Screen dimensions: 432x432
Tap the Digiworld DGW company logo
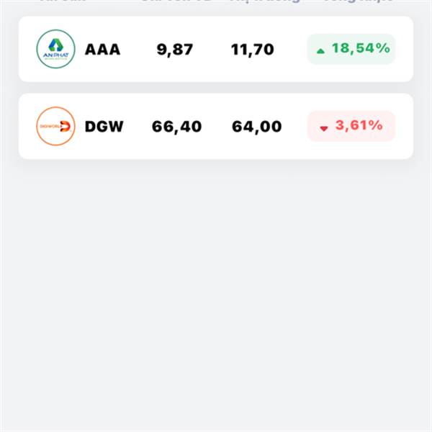tap(55, 126)
